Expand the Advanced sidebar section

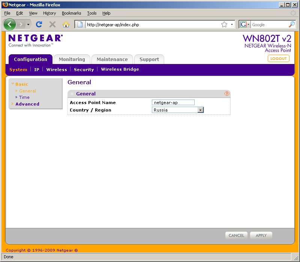[x=27, y=104]
